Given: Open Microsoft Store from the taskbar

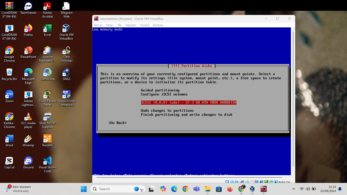Looking at the screenshot, I should coord(219,189).
